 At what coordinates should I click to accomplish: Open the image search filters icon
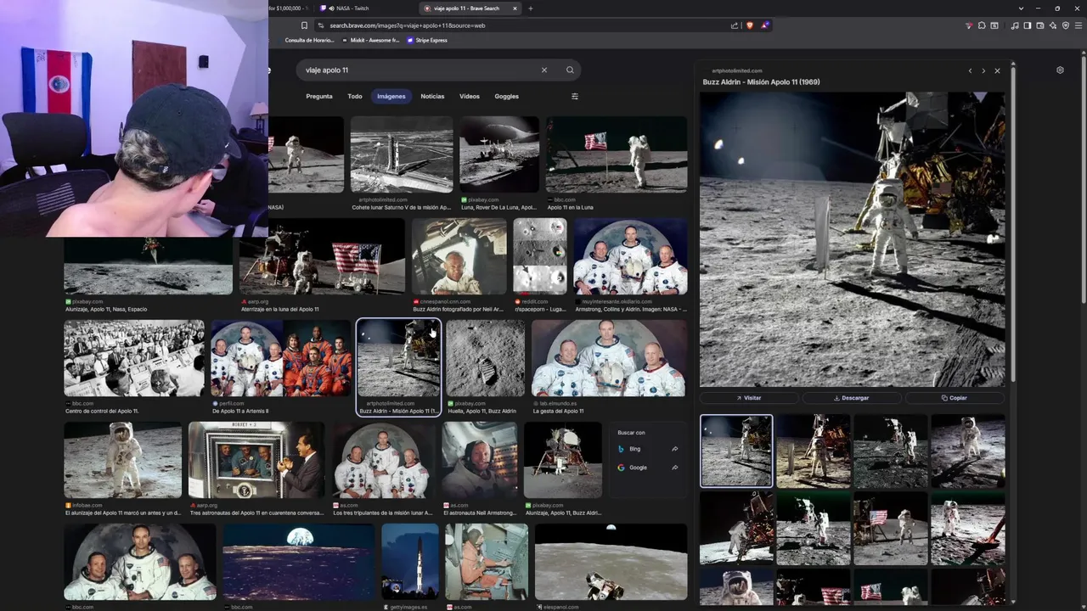pos(575,96)
